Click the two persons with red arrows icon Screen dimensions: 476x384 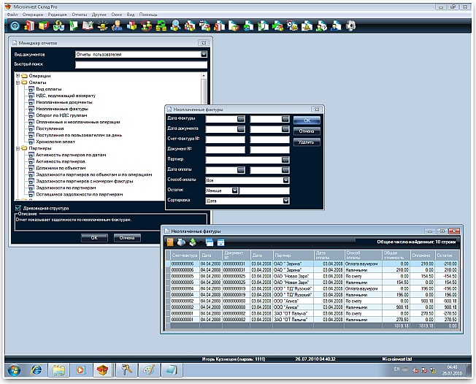pos(146,26)
